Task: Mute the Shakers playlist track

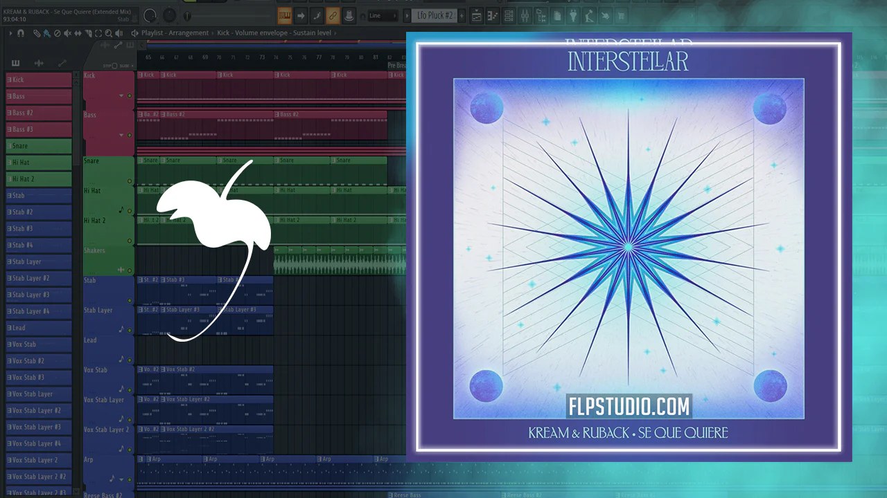Action: click(x=130, y=270)
